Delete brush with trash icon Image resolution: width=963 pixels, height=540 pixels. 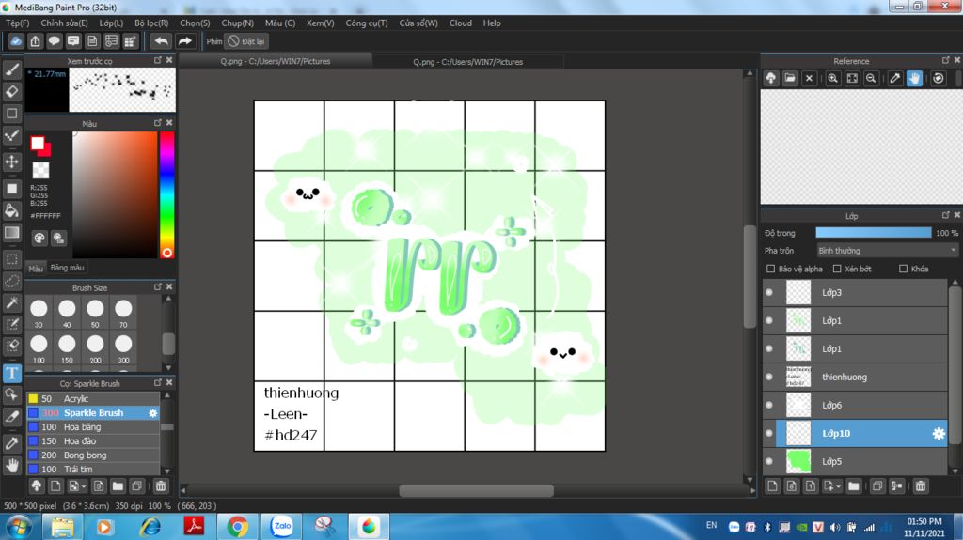point(161,486)
